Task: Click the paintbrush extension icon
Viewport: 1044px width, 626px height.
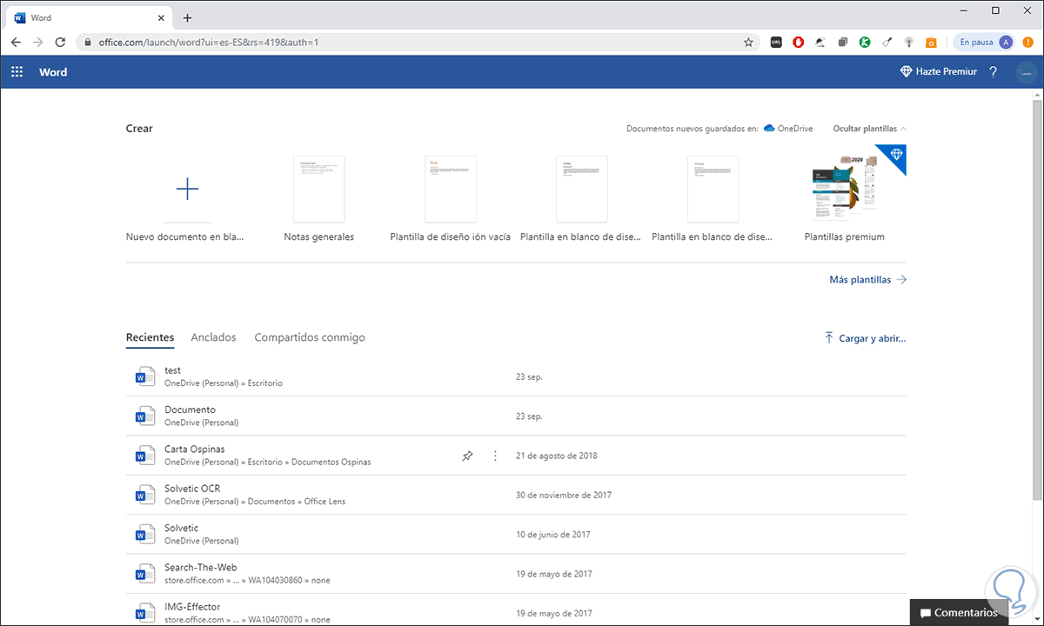Action: [x=887, y=42]
